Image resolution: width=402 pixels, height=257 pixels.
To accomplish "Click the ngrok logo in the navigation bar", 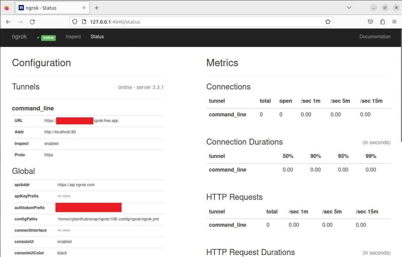I will click(19, 36).
